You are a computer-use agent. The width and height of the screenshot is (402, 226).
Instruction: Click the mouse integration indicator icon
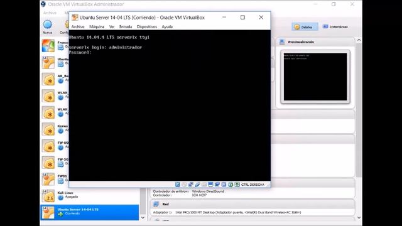point(231,184)
